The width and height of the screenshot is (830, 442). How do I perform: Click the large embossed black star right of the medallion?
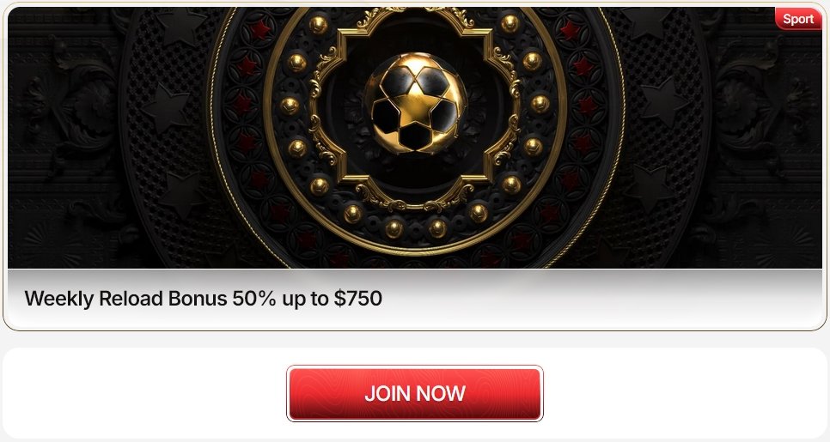664,103
